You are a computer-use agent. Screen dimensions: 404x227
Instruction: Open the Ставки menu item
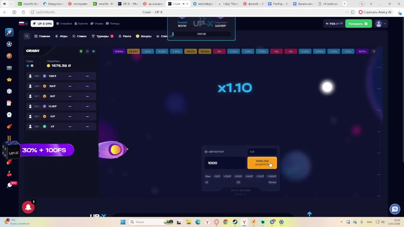tap(79, 36)
